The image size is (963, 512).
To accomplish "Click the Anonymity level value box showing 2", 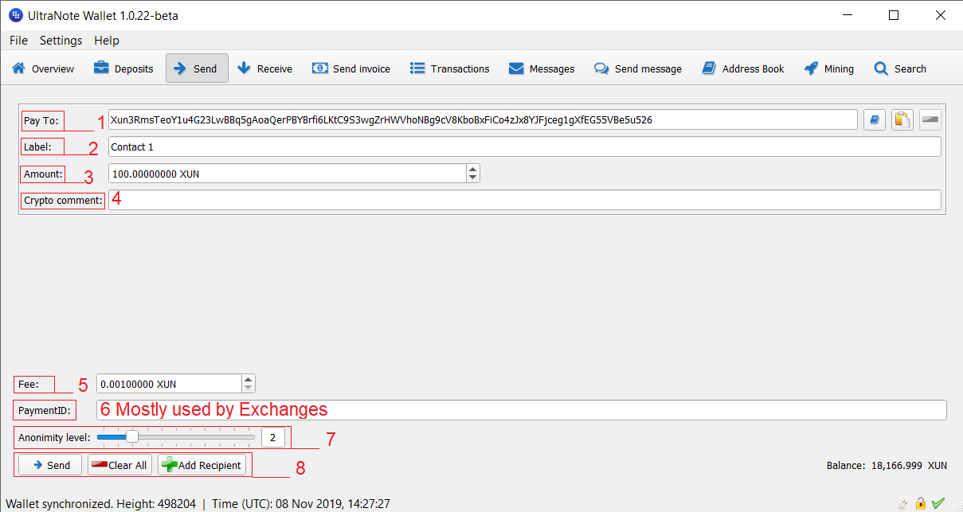I will [272, 437].
